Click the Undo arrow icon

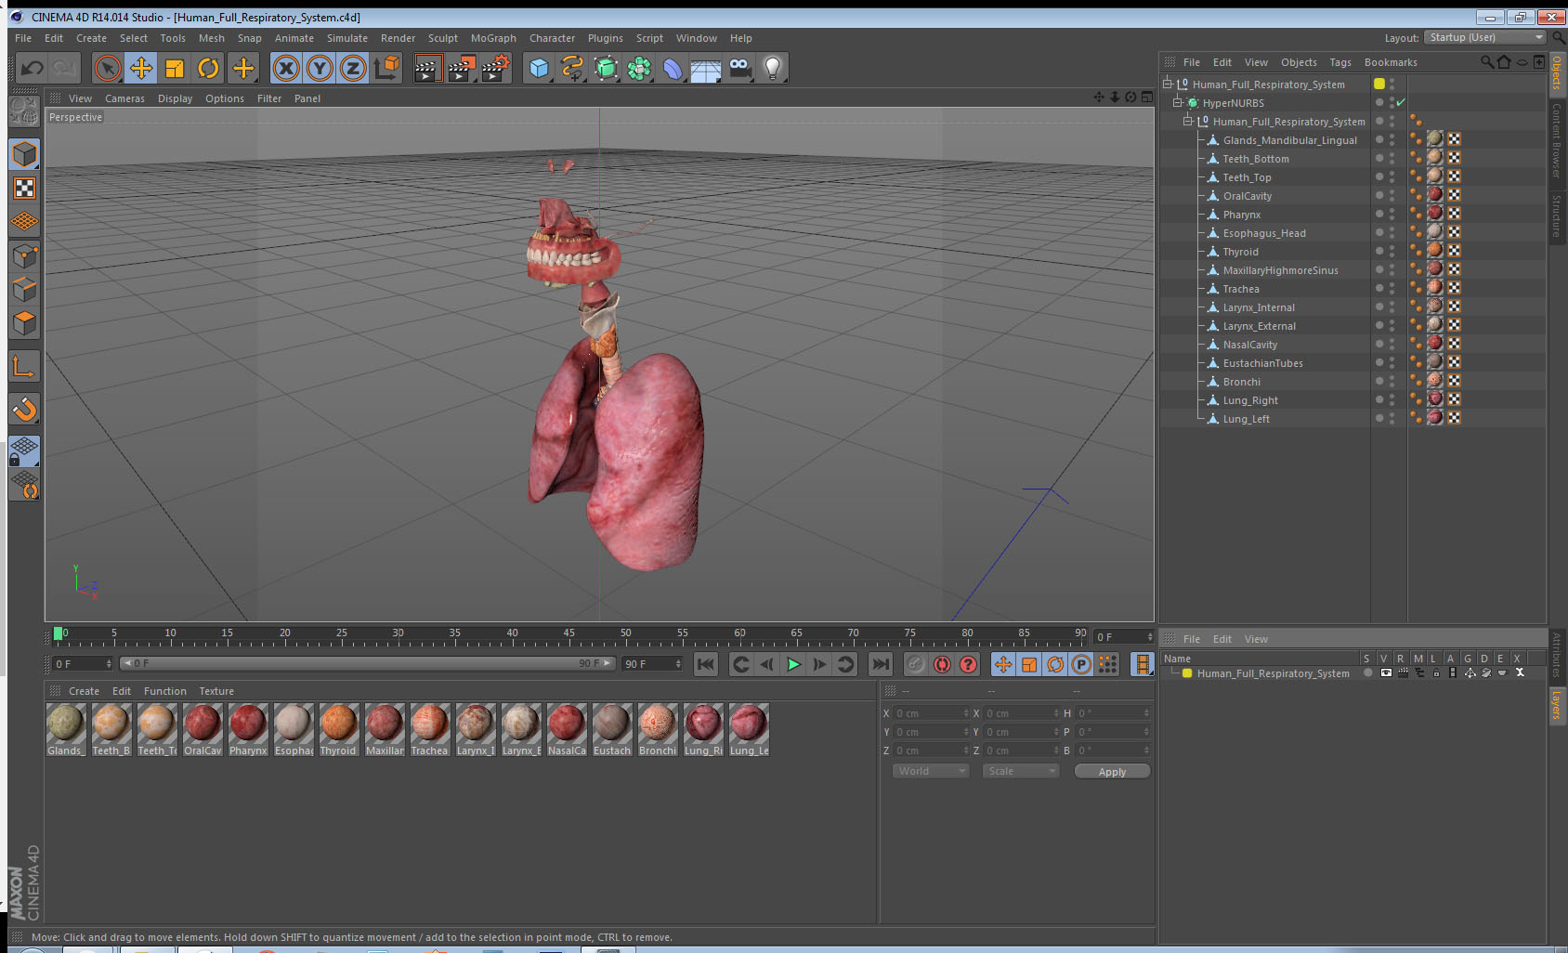tap(33, 68)
